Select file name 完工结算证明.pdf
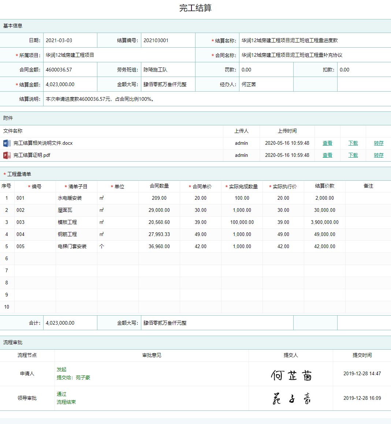Image resolution: width=391 pixels, height=424 pixels. [x=32, y=155]
